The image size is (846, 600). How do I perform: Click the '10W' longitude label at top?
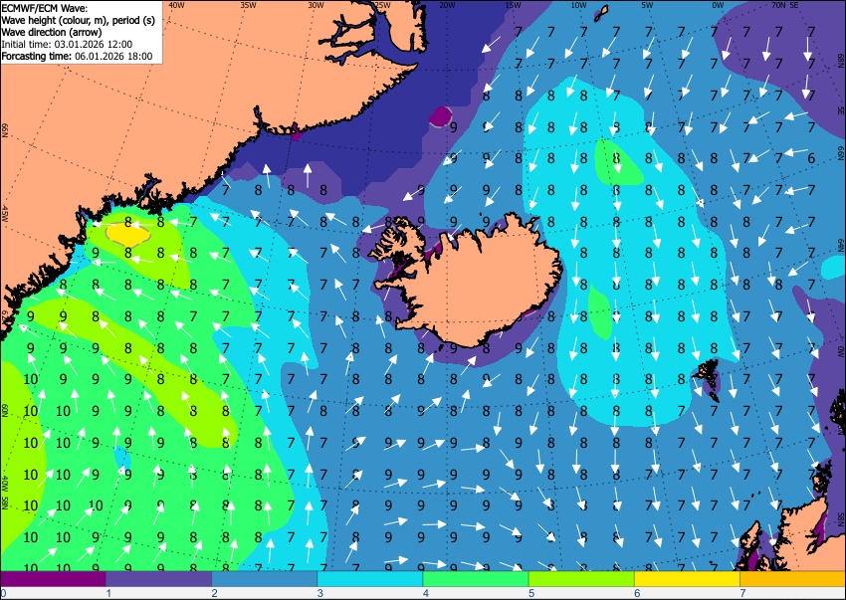(x=578, y=5)
